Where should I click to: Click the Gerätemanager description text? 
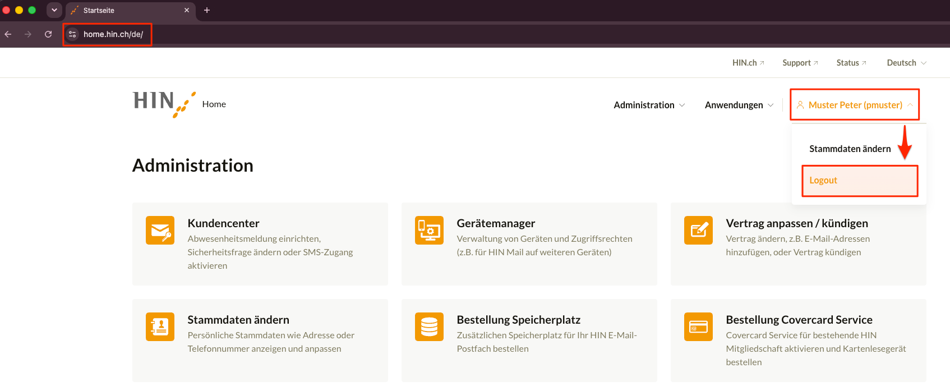coord(545,245)
